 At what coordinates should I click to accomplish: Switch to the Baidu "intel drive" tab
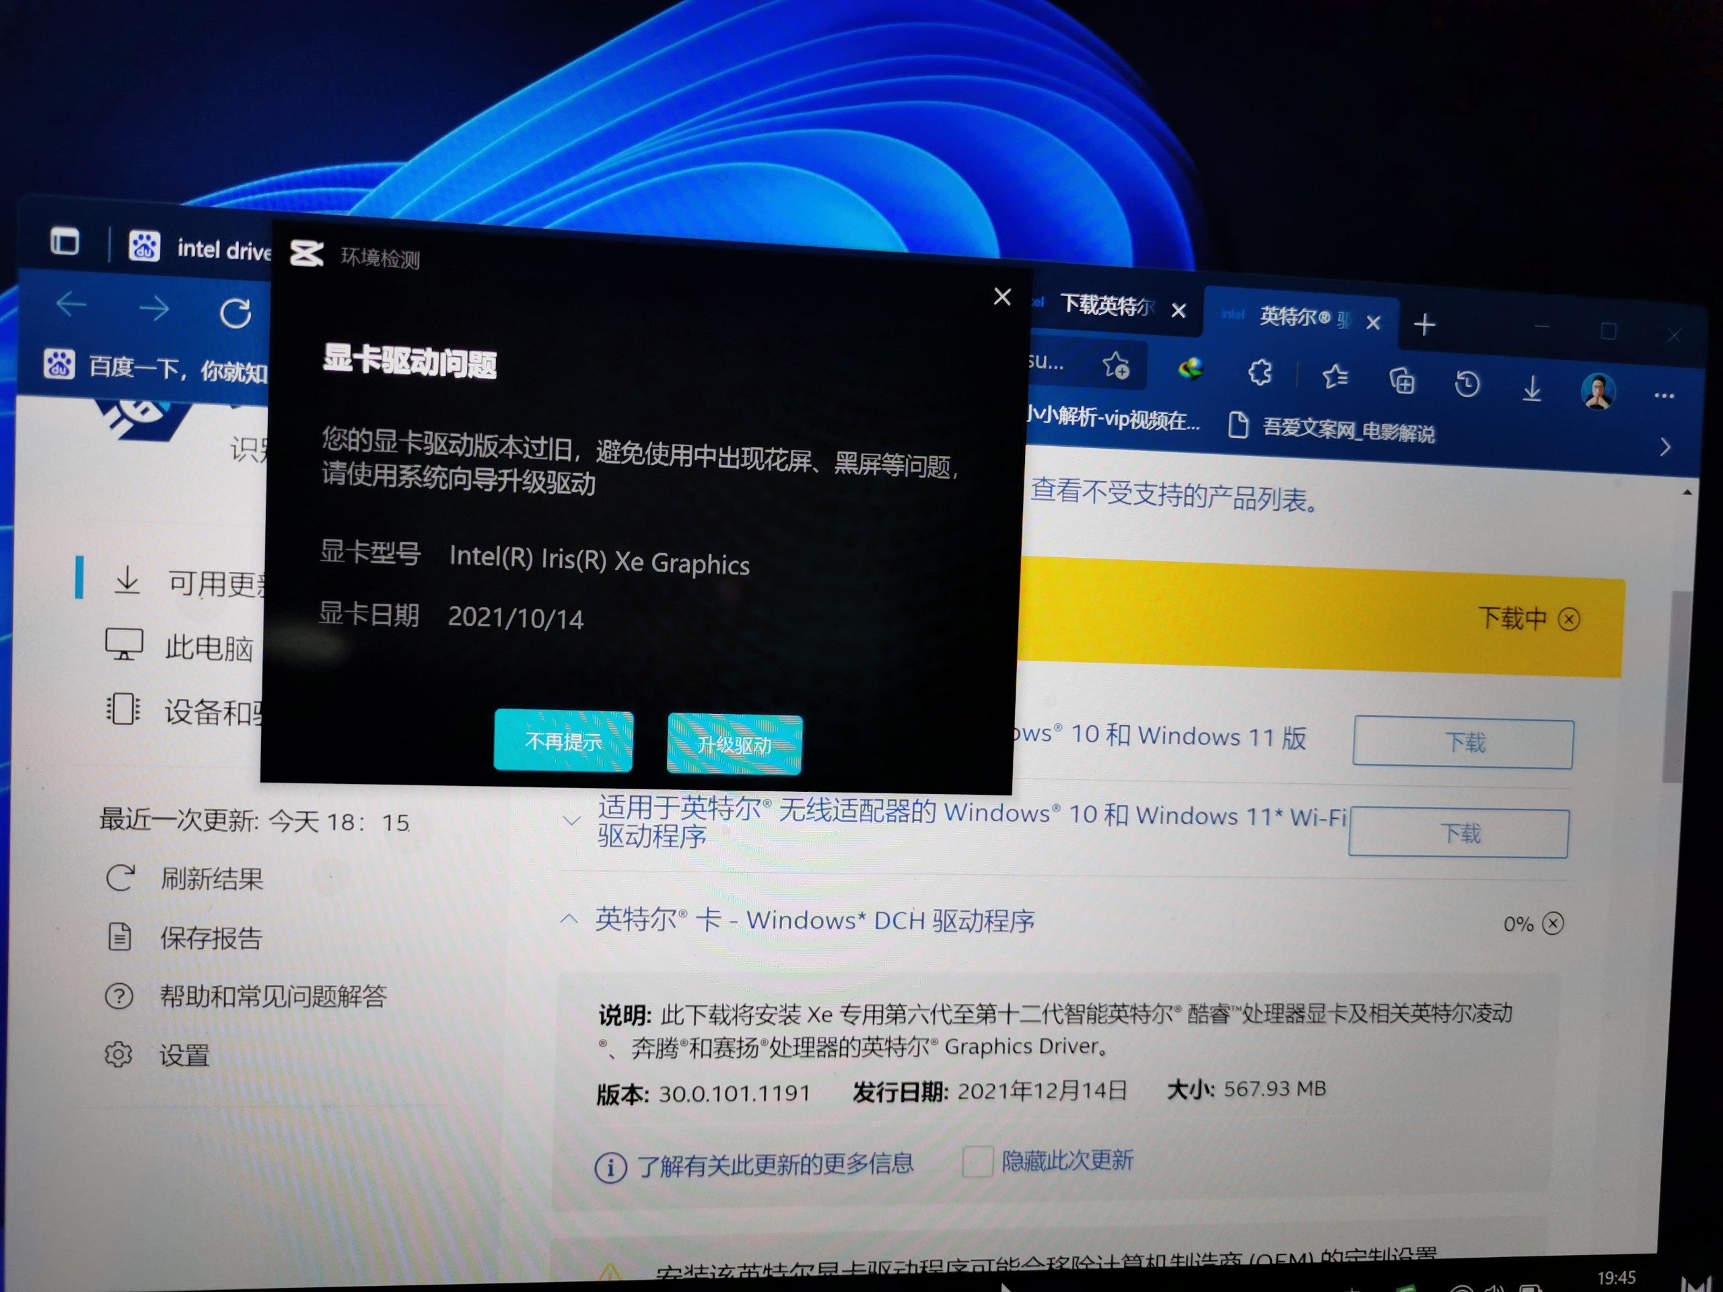[199, 247]
